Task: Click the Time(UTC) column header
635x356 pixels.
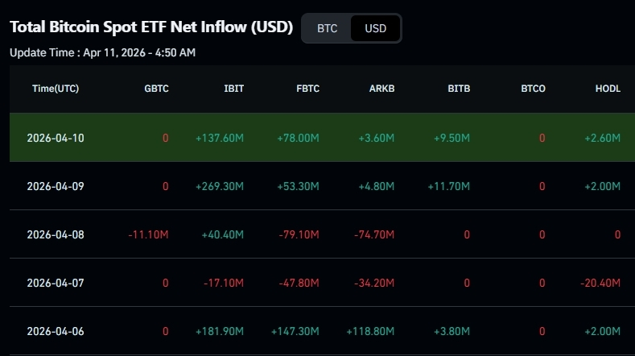Action: 56,89
